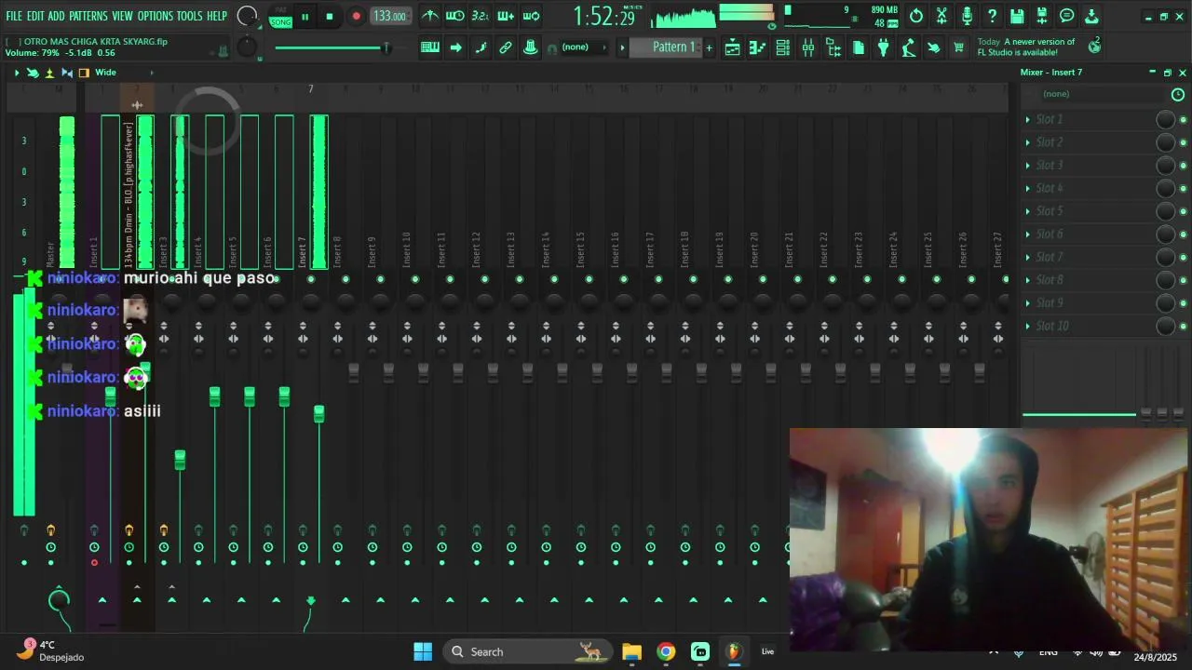
Task: Add new pattern with the plus button
Action: (x=709, y=47)
